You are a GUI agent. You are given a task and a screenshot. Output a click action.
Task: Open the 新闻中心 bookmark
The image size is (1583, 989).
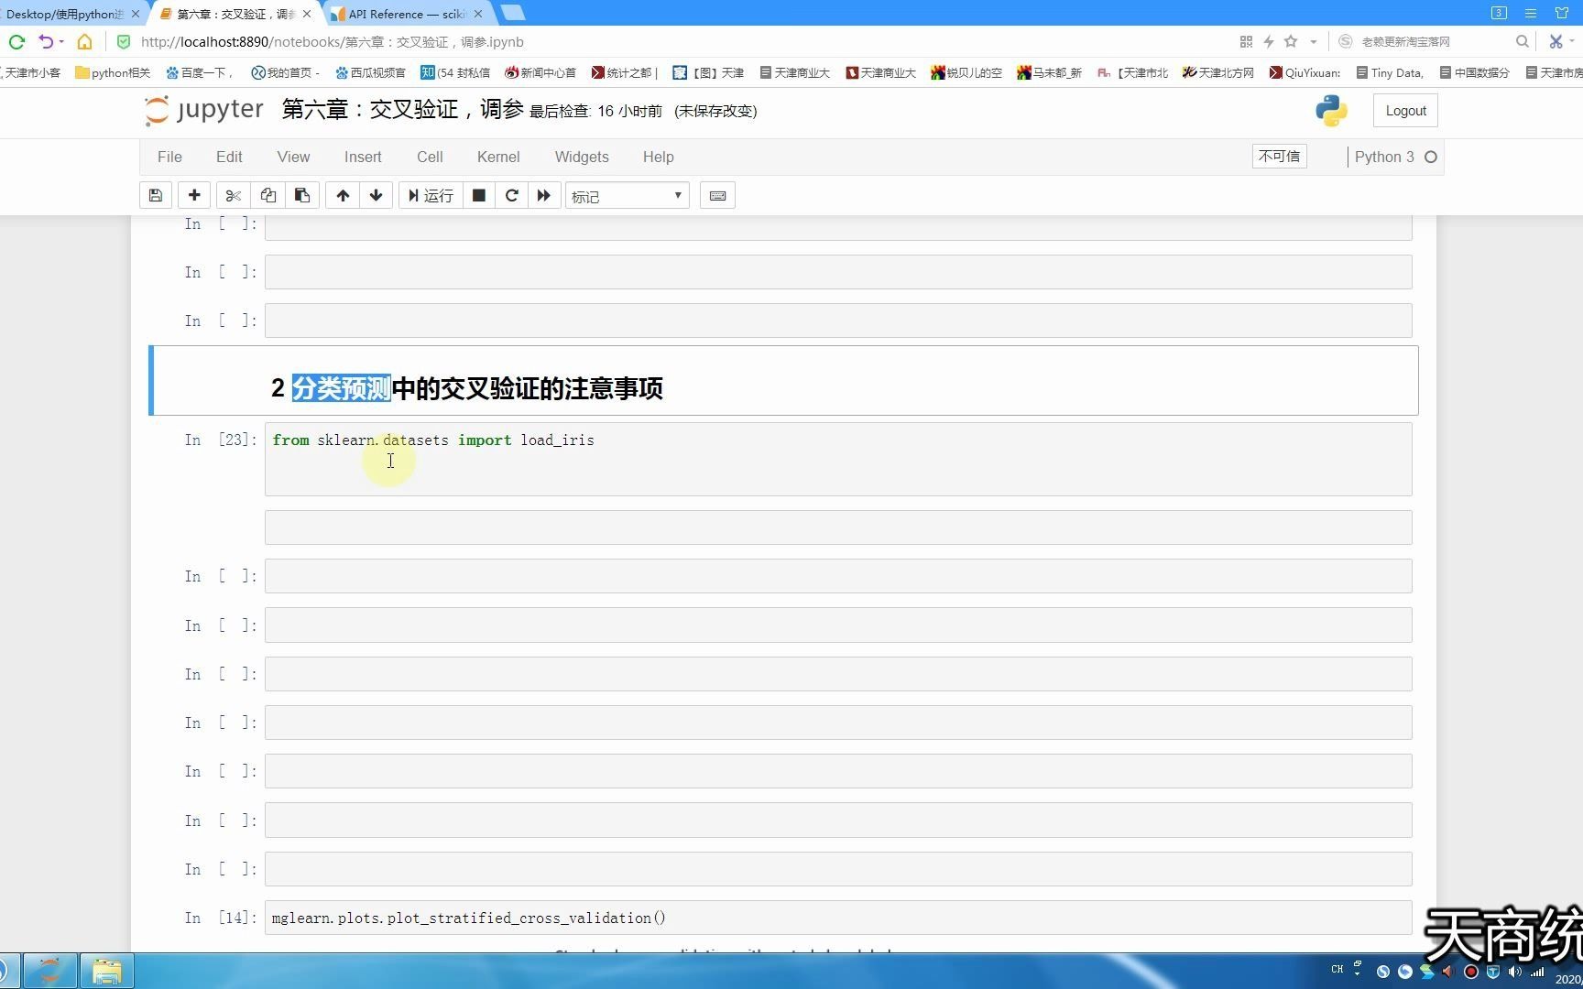[x=540, y=72]
